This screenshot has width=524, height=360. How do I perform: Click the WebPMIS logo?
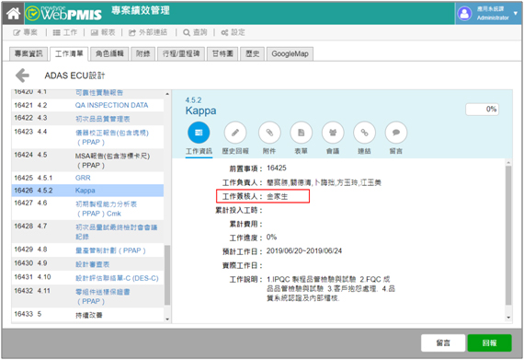coord(63,14)
